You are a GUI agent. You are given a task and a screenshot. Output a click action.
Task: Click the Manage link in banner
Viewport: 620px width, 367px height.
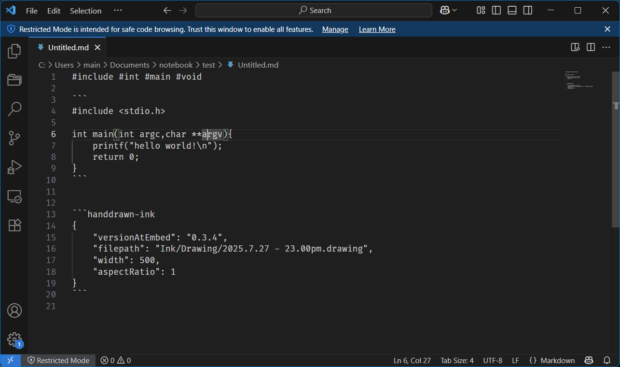click(335, 29)
